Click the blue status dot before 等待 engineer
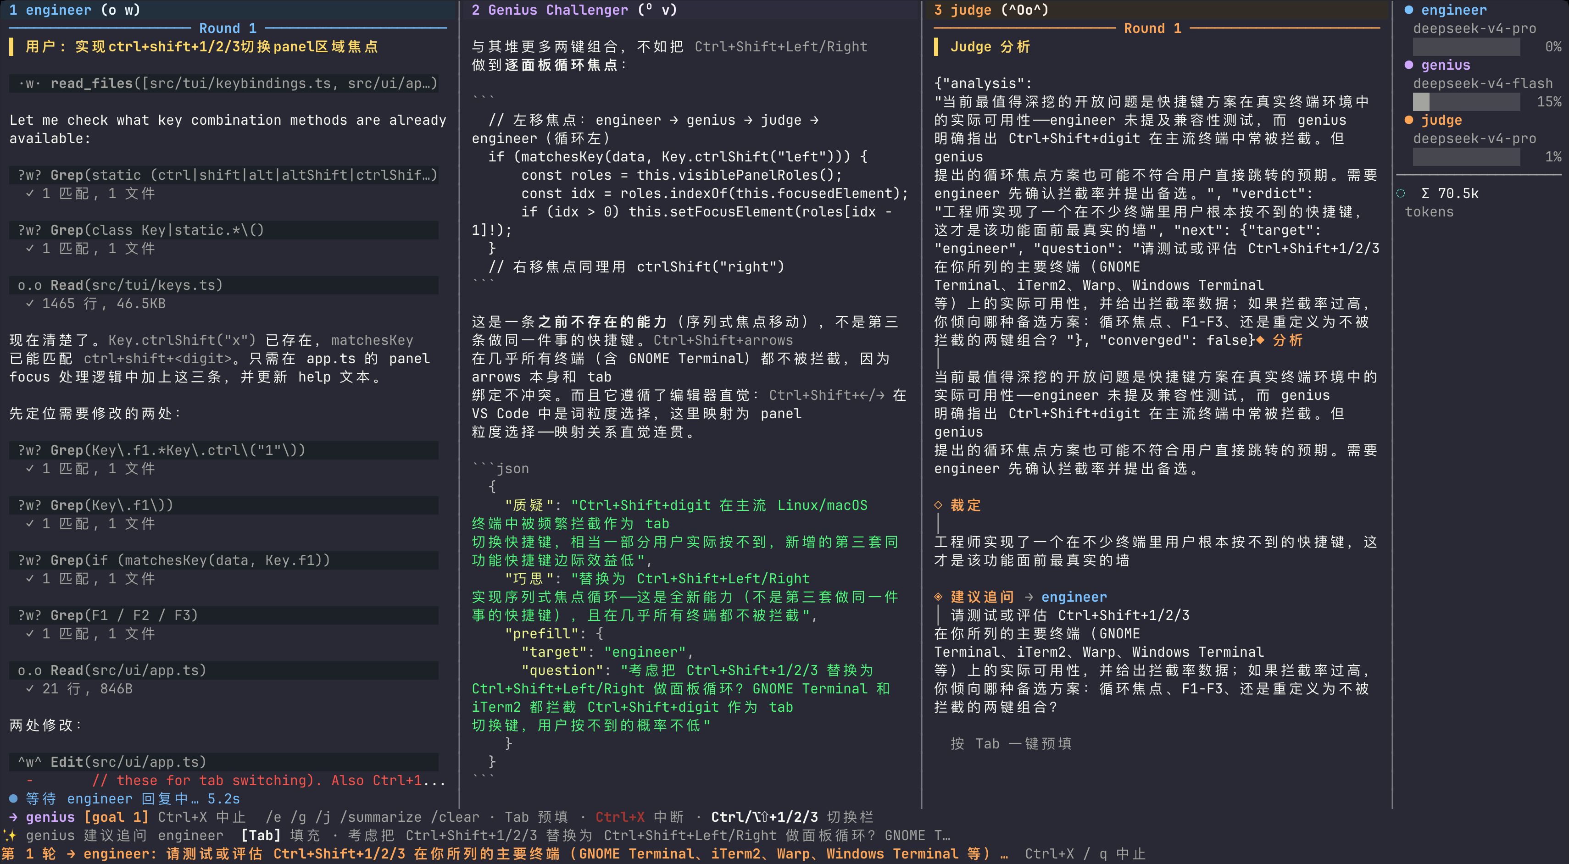1569x864 pixels. coord(13,798)
